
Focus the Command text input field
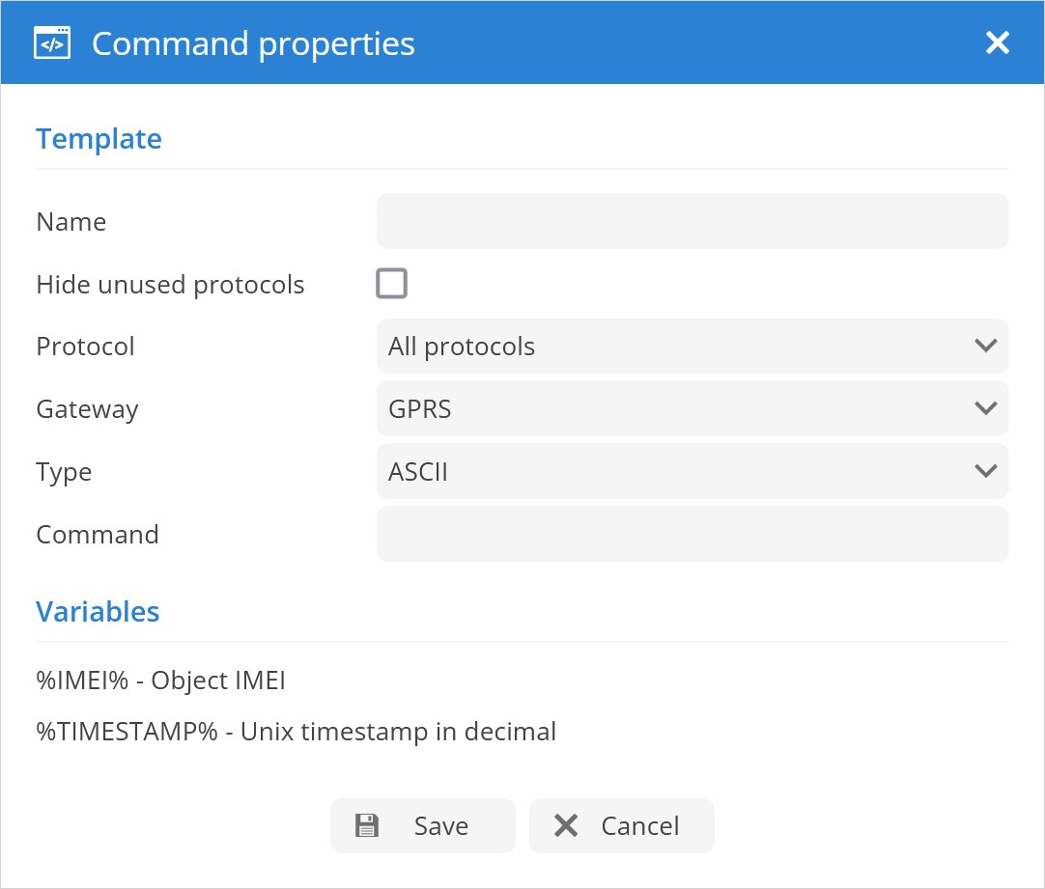692,534
